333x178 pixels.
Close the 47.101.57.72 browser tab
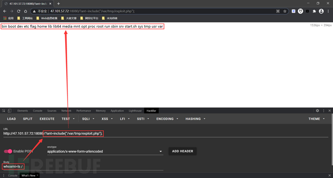coord(50,3)
